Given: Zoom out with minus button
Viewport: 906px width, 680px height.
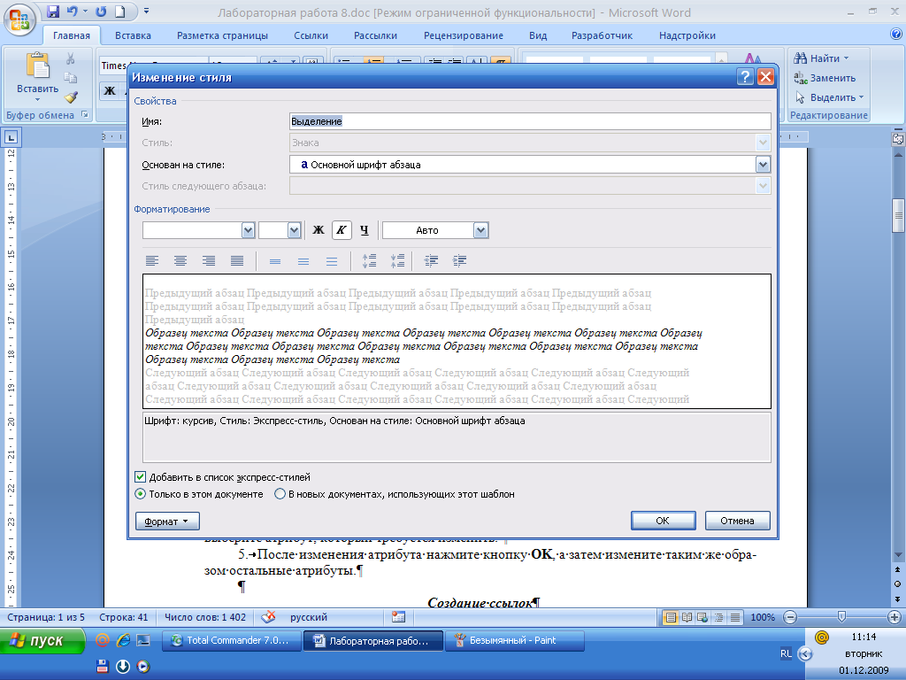Looking at the screenshot, I should (790, 617).
